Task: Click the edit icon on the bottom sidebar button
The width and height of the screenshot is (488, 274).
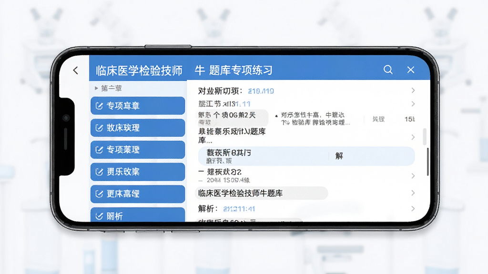Action: (99, 216)
